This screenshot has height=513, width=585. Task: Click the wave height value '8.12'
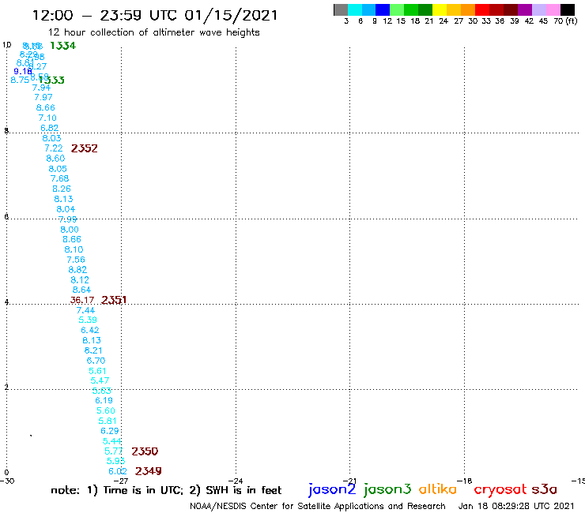pyautogui.click(x=80, y=280)
